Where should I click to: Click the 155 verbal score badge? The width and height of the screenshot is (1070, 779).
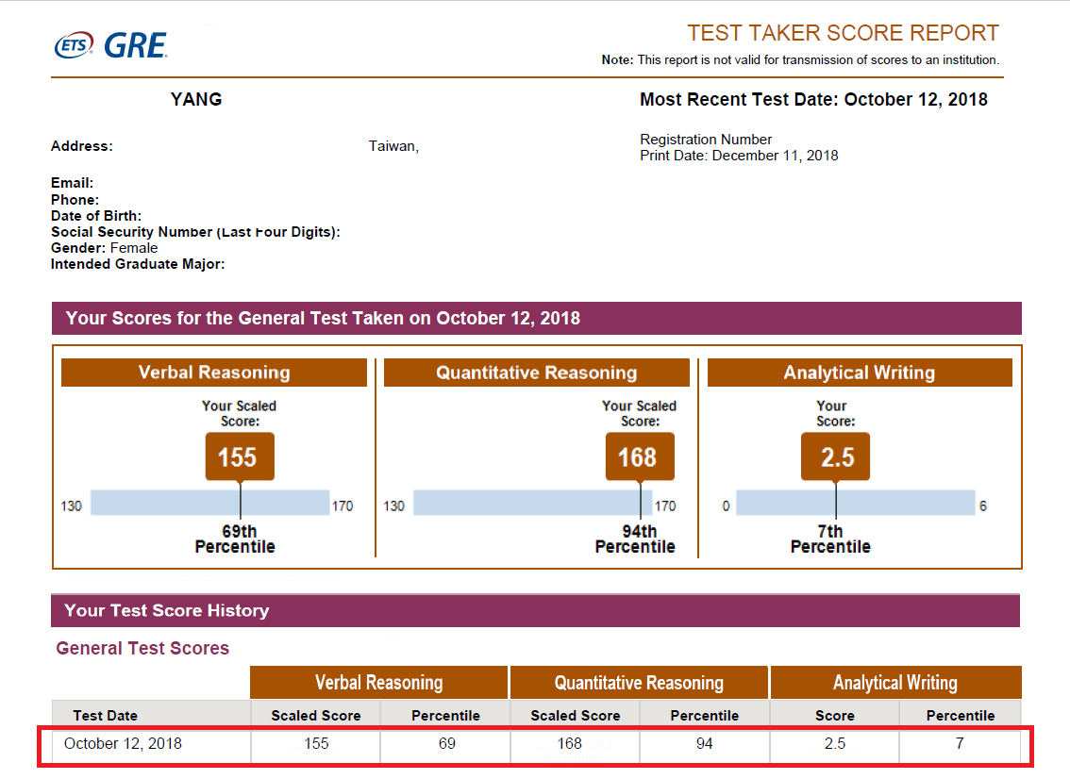tap(240, 456)
